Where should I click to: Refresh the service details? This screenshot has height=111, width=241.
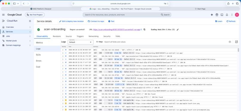[231, 21]
